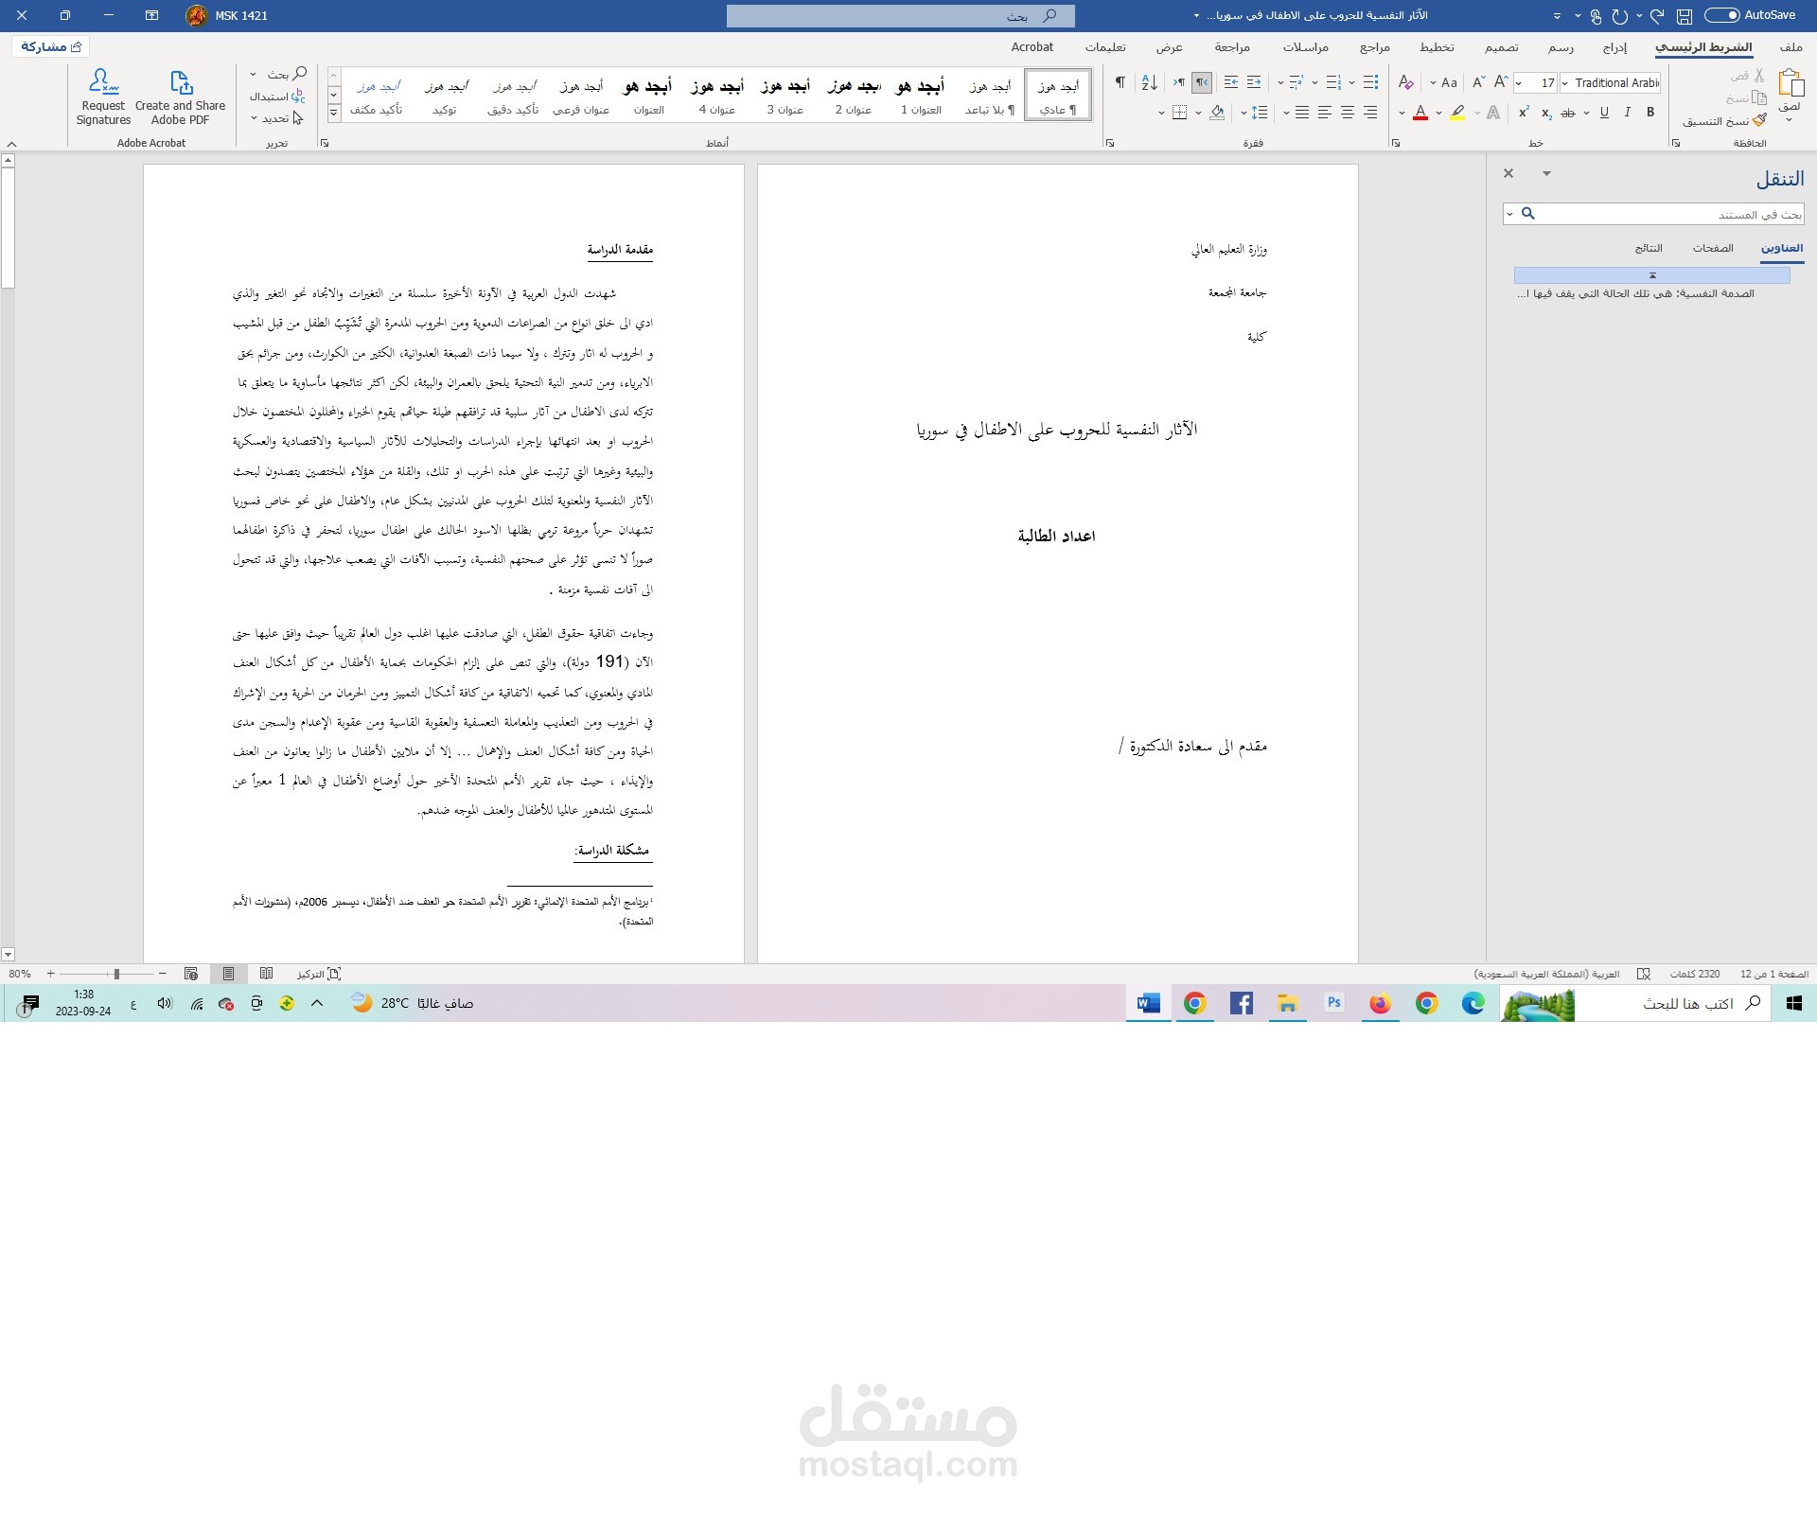
Task: Open the font size 17 dropdown
Action: tap(1519, 83)
